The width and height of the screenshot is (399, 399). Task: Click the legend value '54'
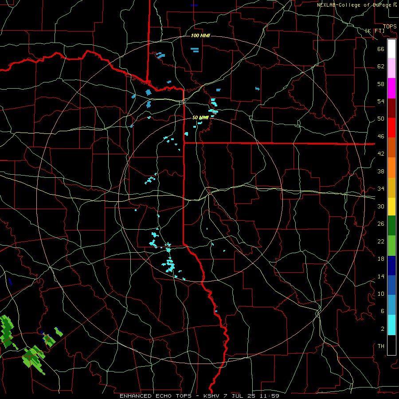[x=381, y=101]
